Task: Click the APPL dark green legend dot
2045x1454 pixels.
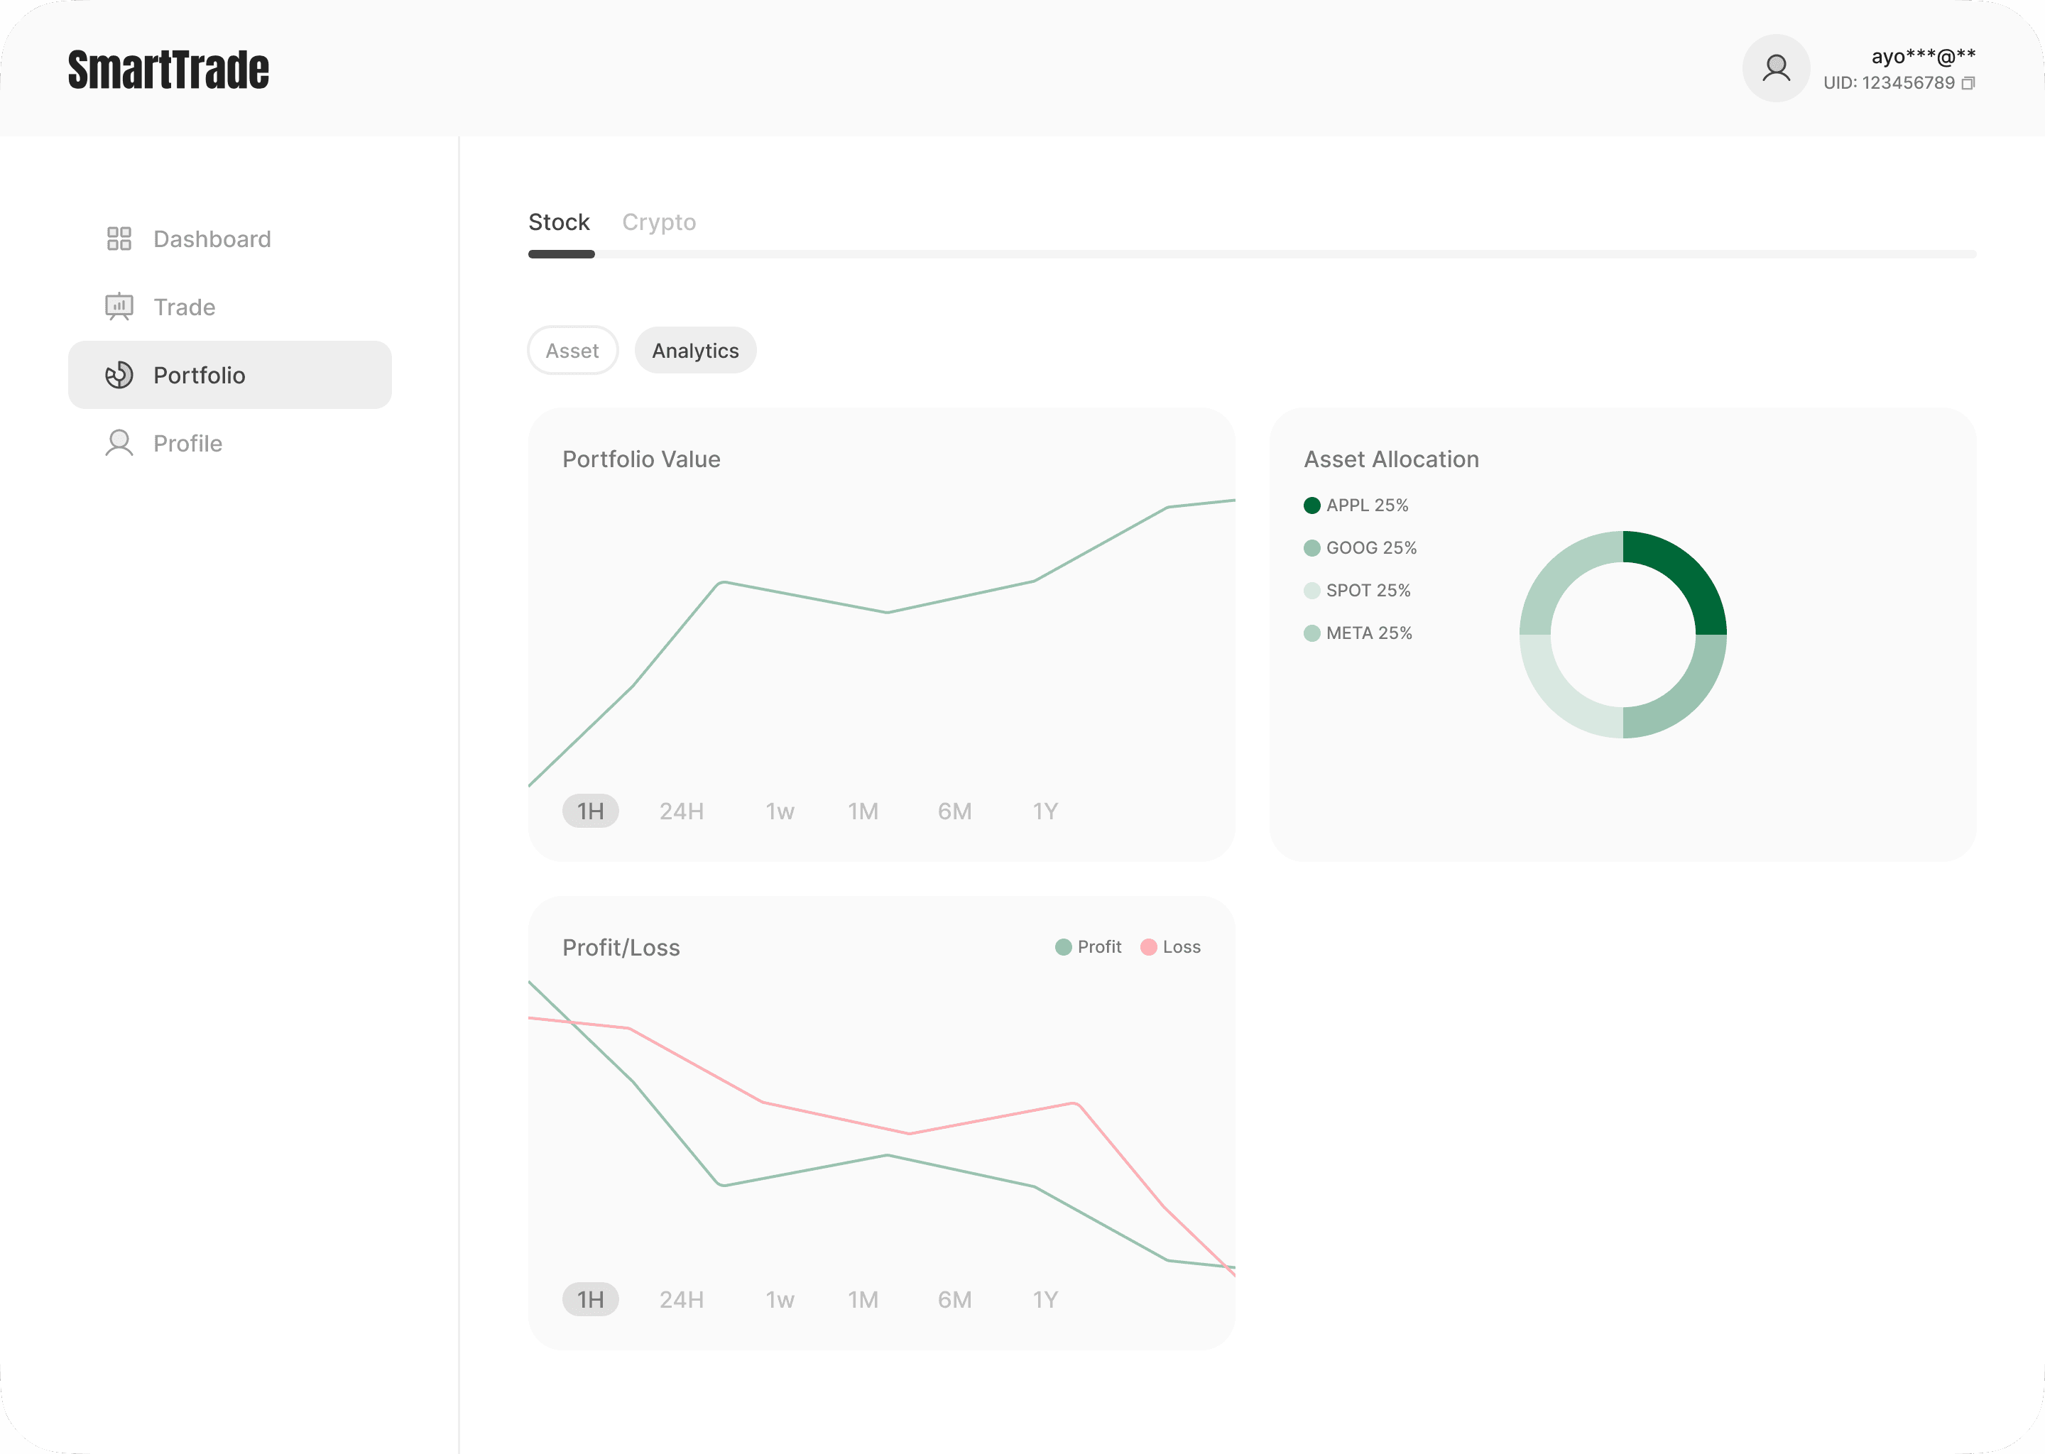Action: (x=1311, y=505)
